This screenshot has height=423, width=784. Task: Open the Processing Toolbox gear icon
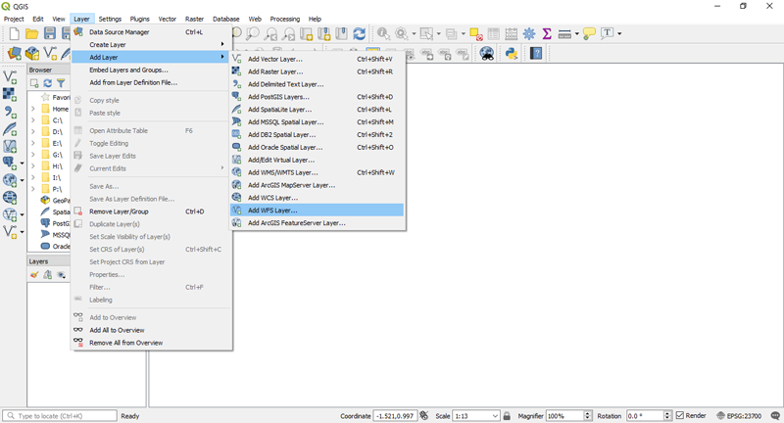tap(529, 33)
